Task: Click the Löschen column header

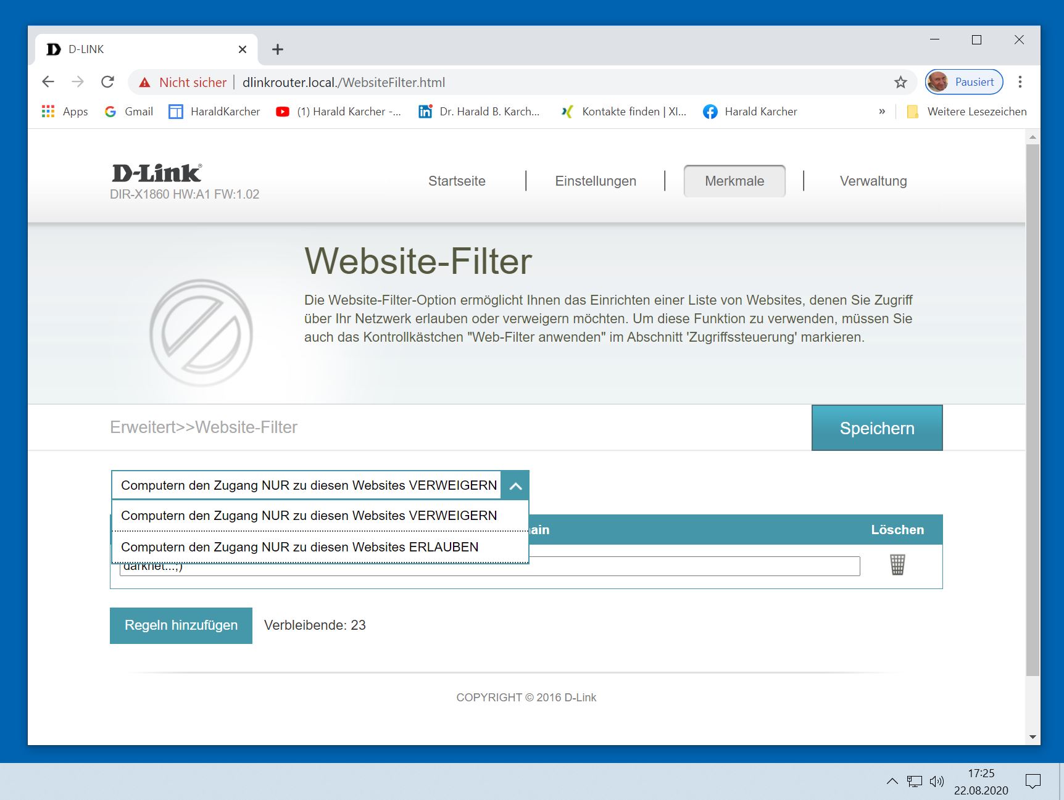Action: point(897,530)
